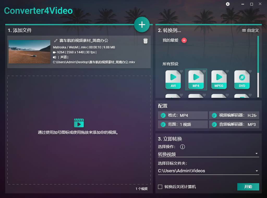The width and height of the screenshot is (267, 198).
Task: Select the MP4 preset icon
Action: (x=196, y=79)
